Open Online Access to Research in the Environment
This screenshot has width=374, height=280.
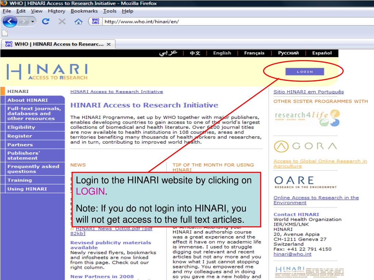click(x=316, y=200)
